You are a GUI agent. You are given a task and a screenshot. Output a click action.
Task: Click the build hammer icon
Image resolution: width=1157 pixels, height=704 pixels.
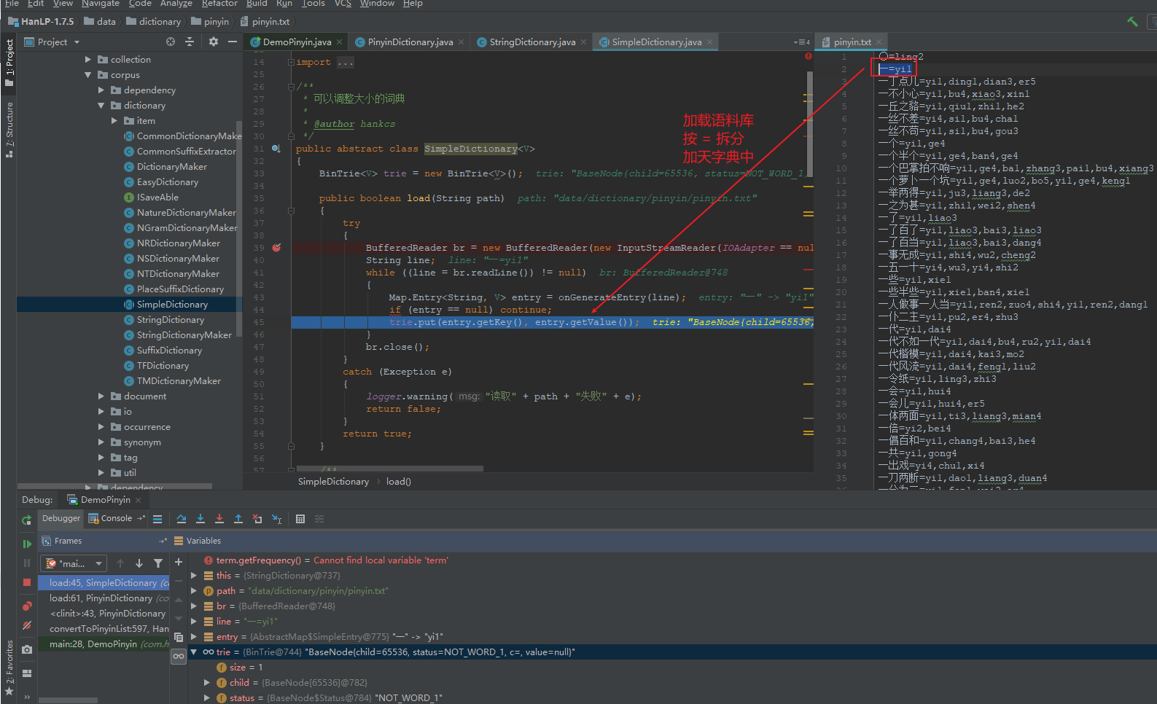coord(1132,22)
